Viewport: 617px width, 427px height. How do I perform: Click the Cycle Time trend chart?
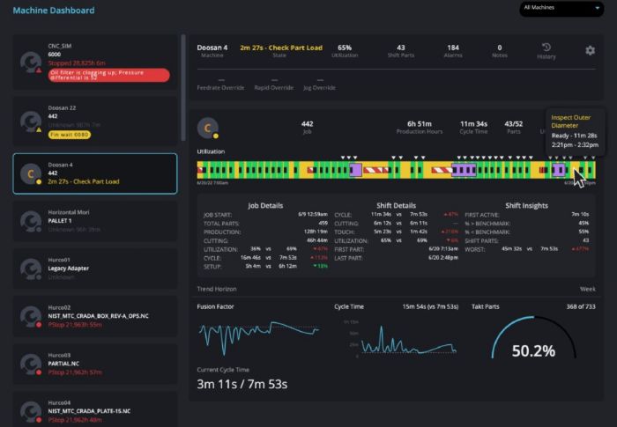point(401,338)
